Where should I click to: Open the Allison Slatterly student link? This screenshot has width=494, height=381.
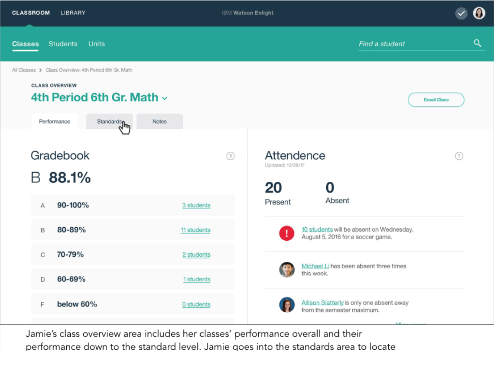(322, 303)
